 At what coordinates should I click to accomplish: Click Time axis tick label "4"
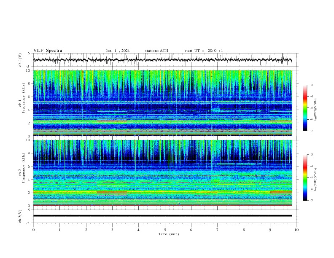138,230
